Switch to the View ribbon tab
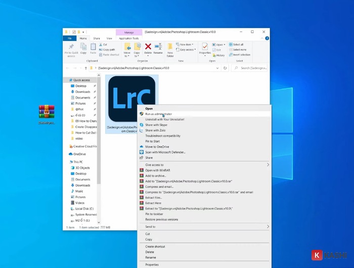The image size is (354, 268). click(x=108, y=38)
